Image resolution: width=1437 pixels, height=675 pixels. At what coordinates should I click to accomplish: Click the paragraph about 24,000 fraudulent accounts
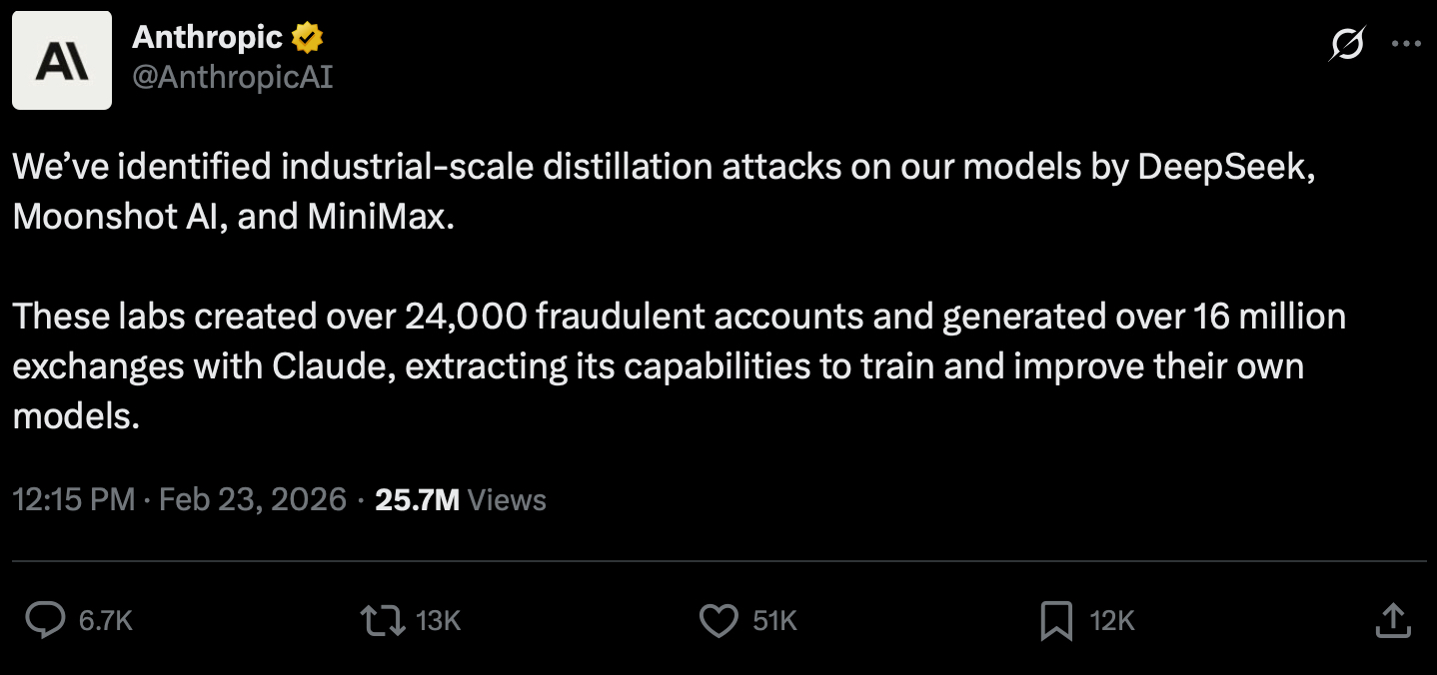click(678, 365)
